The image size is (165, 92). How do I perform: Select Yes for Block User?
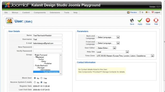click(x=42, y=78)
